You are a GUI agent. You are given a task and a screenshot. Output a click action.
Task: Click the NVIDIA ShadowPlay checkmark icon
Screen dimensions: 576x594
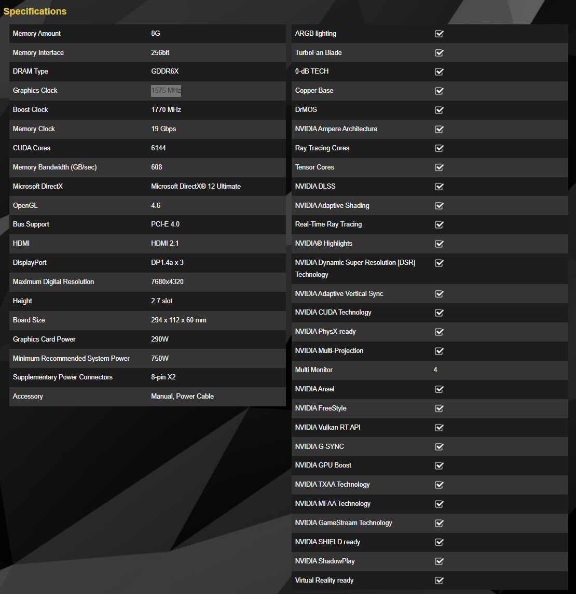439,561
